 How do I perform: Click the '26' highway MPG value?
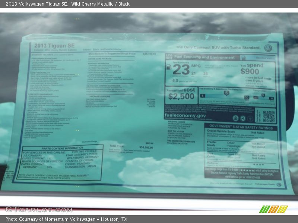206,74
